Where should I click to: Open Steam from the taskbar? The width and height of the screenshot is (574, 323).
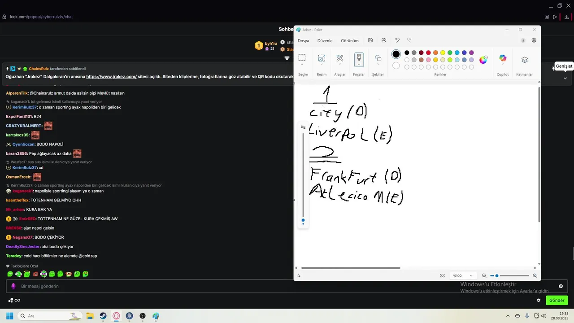(103, 316)
